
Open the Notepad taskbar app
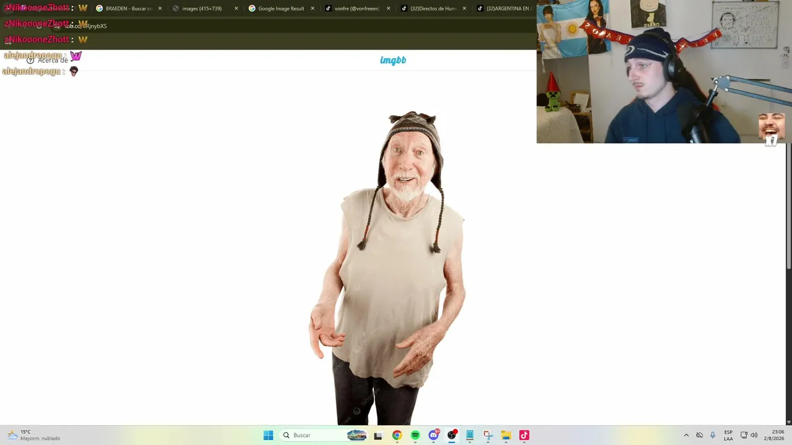[x=470, y=435]
